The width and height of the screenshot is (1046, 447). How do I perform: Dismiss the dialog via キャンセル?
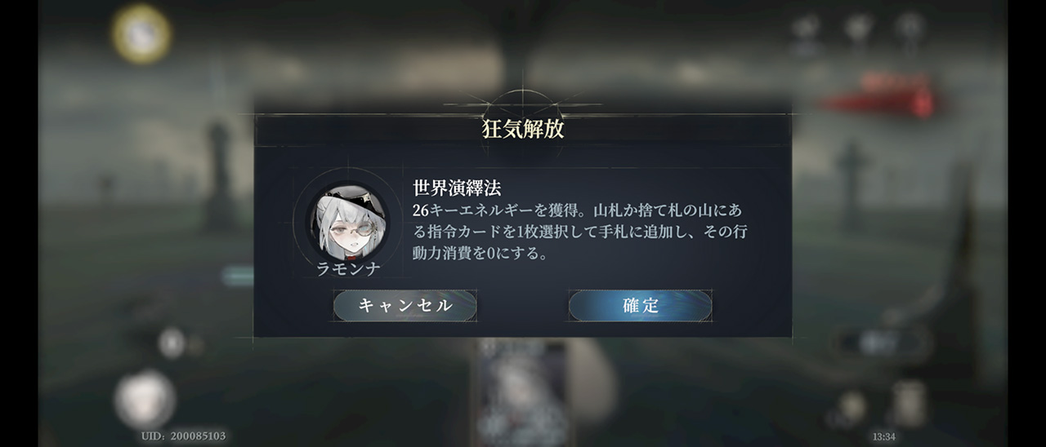405,306
